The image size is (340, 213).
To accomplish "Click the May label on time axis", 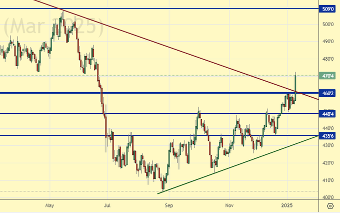I will pyautogui.click(x=49, y=205).
